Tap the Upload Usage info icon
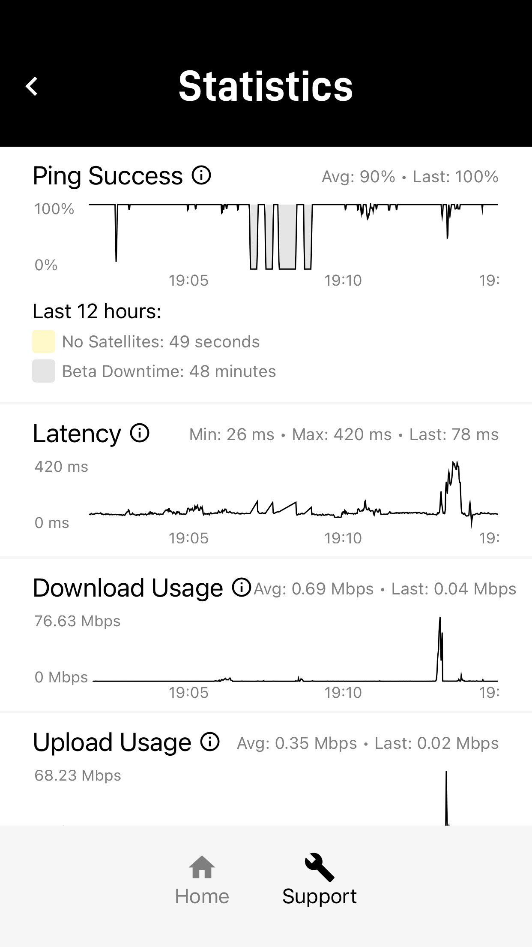 pos(210,742)
